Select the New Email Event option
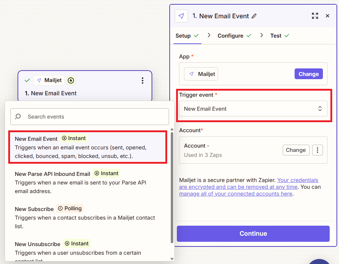This screenshot has height=264, width=339. click(88, 147)
